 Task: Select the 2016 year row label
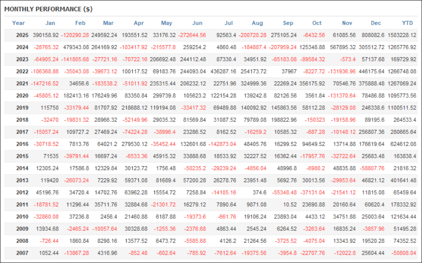coord(22,144)
